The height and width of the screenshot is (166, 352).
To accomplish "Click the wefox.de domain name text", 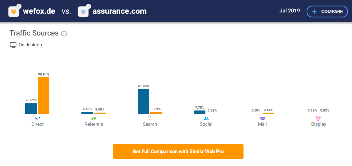I will [x=39, y=11].
